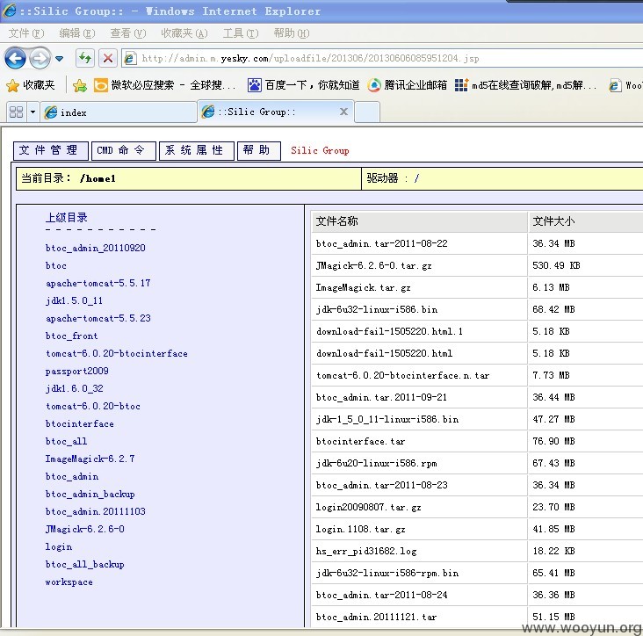
Task: Select file hs_err_pid31682.log
Action: (x=366, y=552)
